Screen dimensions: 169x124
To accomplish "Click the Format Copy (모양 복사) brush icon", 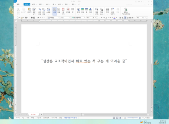I will (34, 9).
